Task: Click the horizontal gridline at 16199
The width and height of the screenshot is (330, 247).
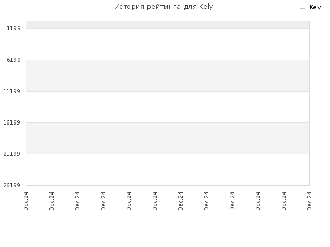Action: 168,122
